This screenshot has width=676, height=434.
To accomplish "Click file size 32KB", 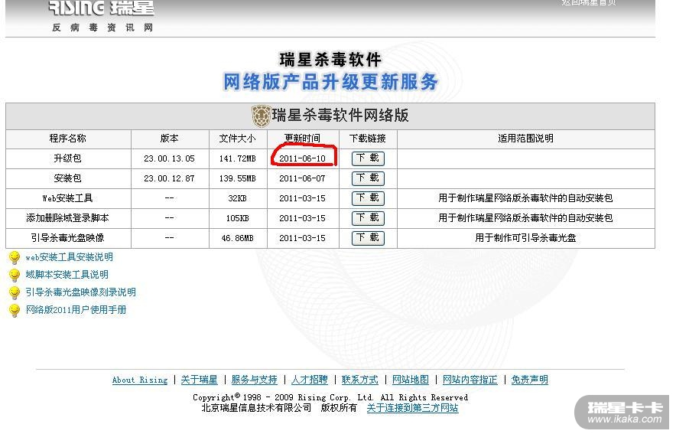I will tap(238, 198).
